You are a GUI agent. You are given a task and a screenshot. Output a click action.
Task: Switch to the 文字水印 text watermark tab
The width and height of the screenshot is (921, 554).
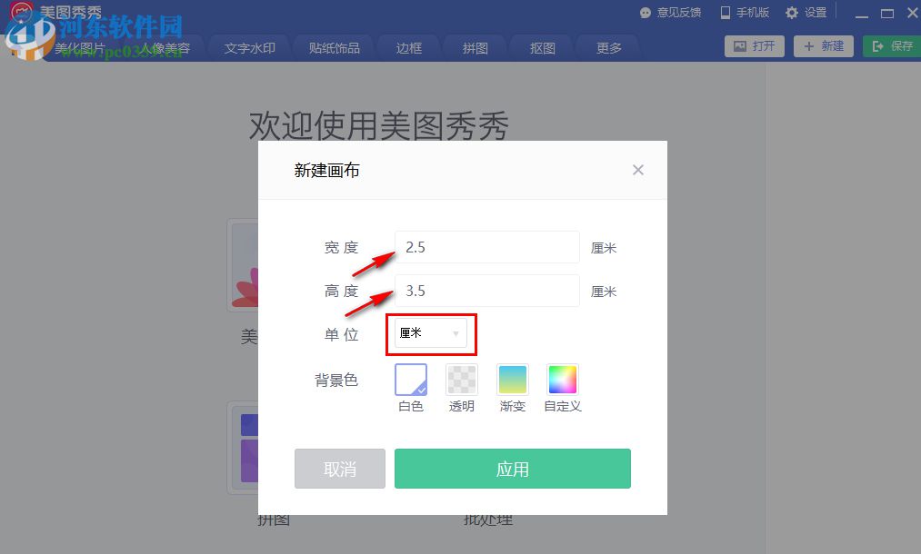[x=251, y=48]
